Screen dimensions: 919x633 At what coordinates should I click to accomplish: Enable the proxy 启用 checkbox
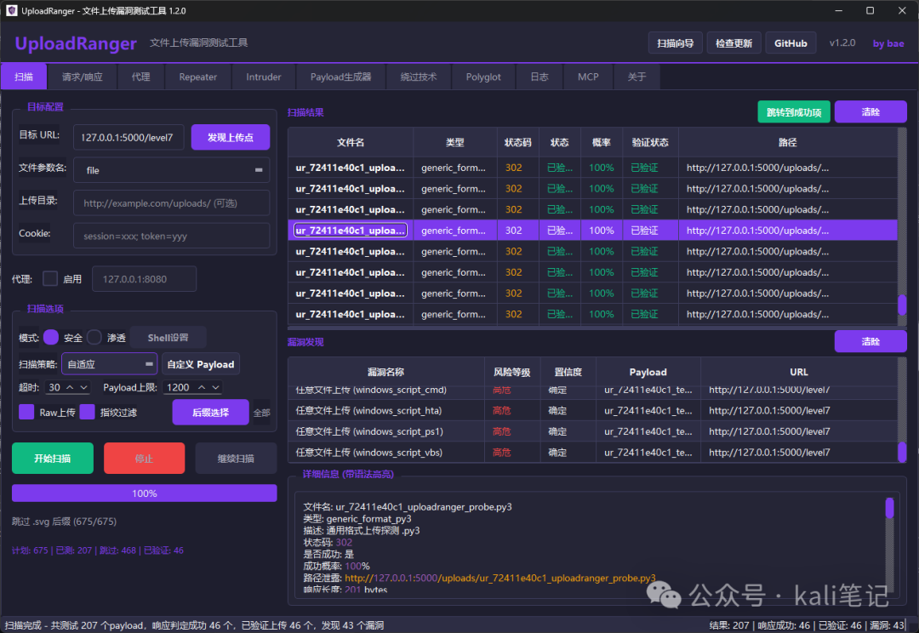(50, 278)
